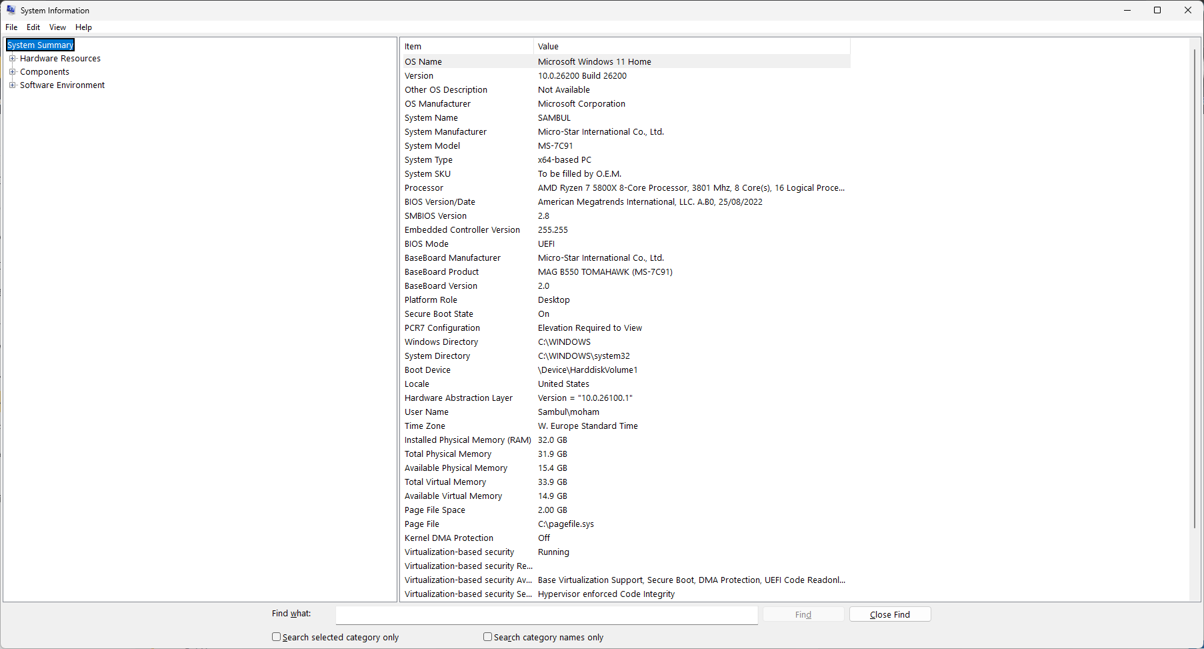Screen dimensions: 1204x649
Task: Click the C:\pagefile.sys value
Action: tap(566, 524)
